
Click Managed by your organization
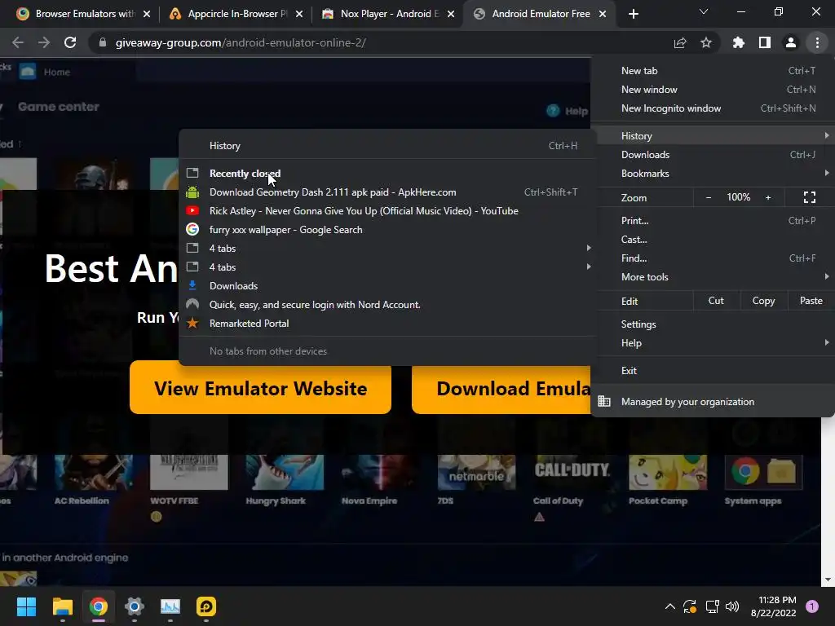713,402
